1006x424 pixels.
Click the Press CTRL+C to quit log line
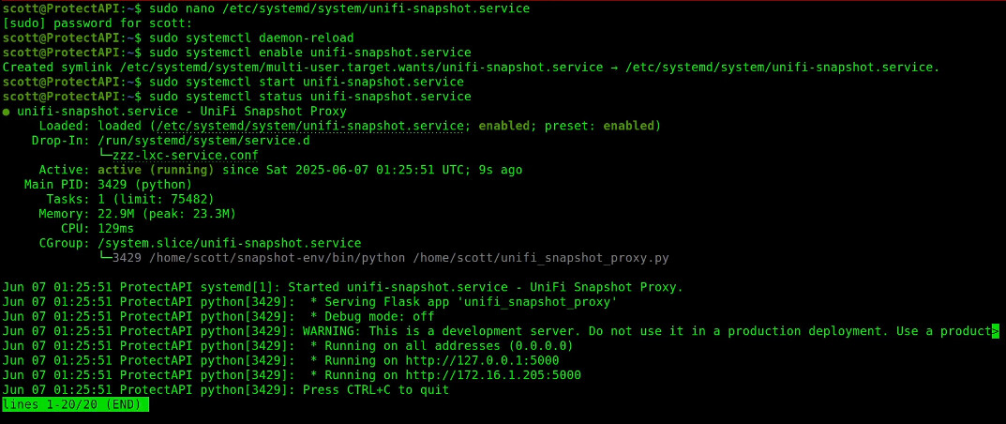226,390
